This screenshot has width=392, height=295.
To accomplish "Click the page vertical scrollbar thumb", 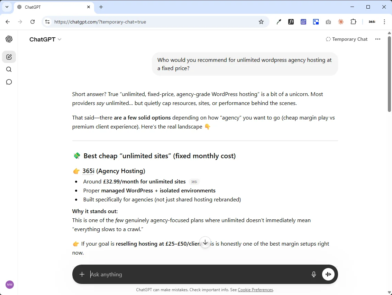I will [x=389, y=74].
